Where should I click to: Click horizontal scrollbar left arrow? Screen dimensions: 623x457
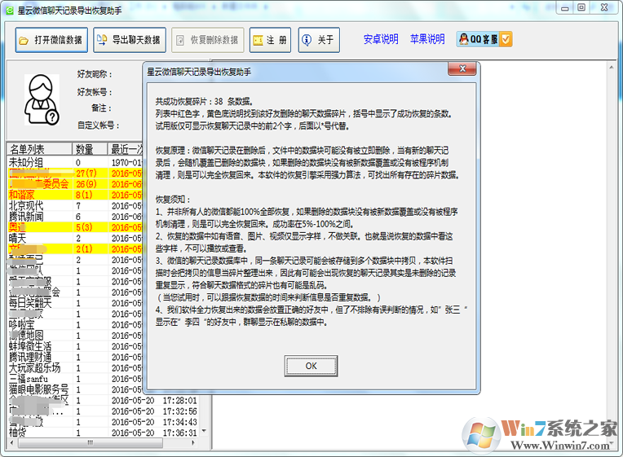point(11,442)
